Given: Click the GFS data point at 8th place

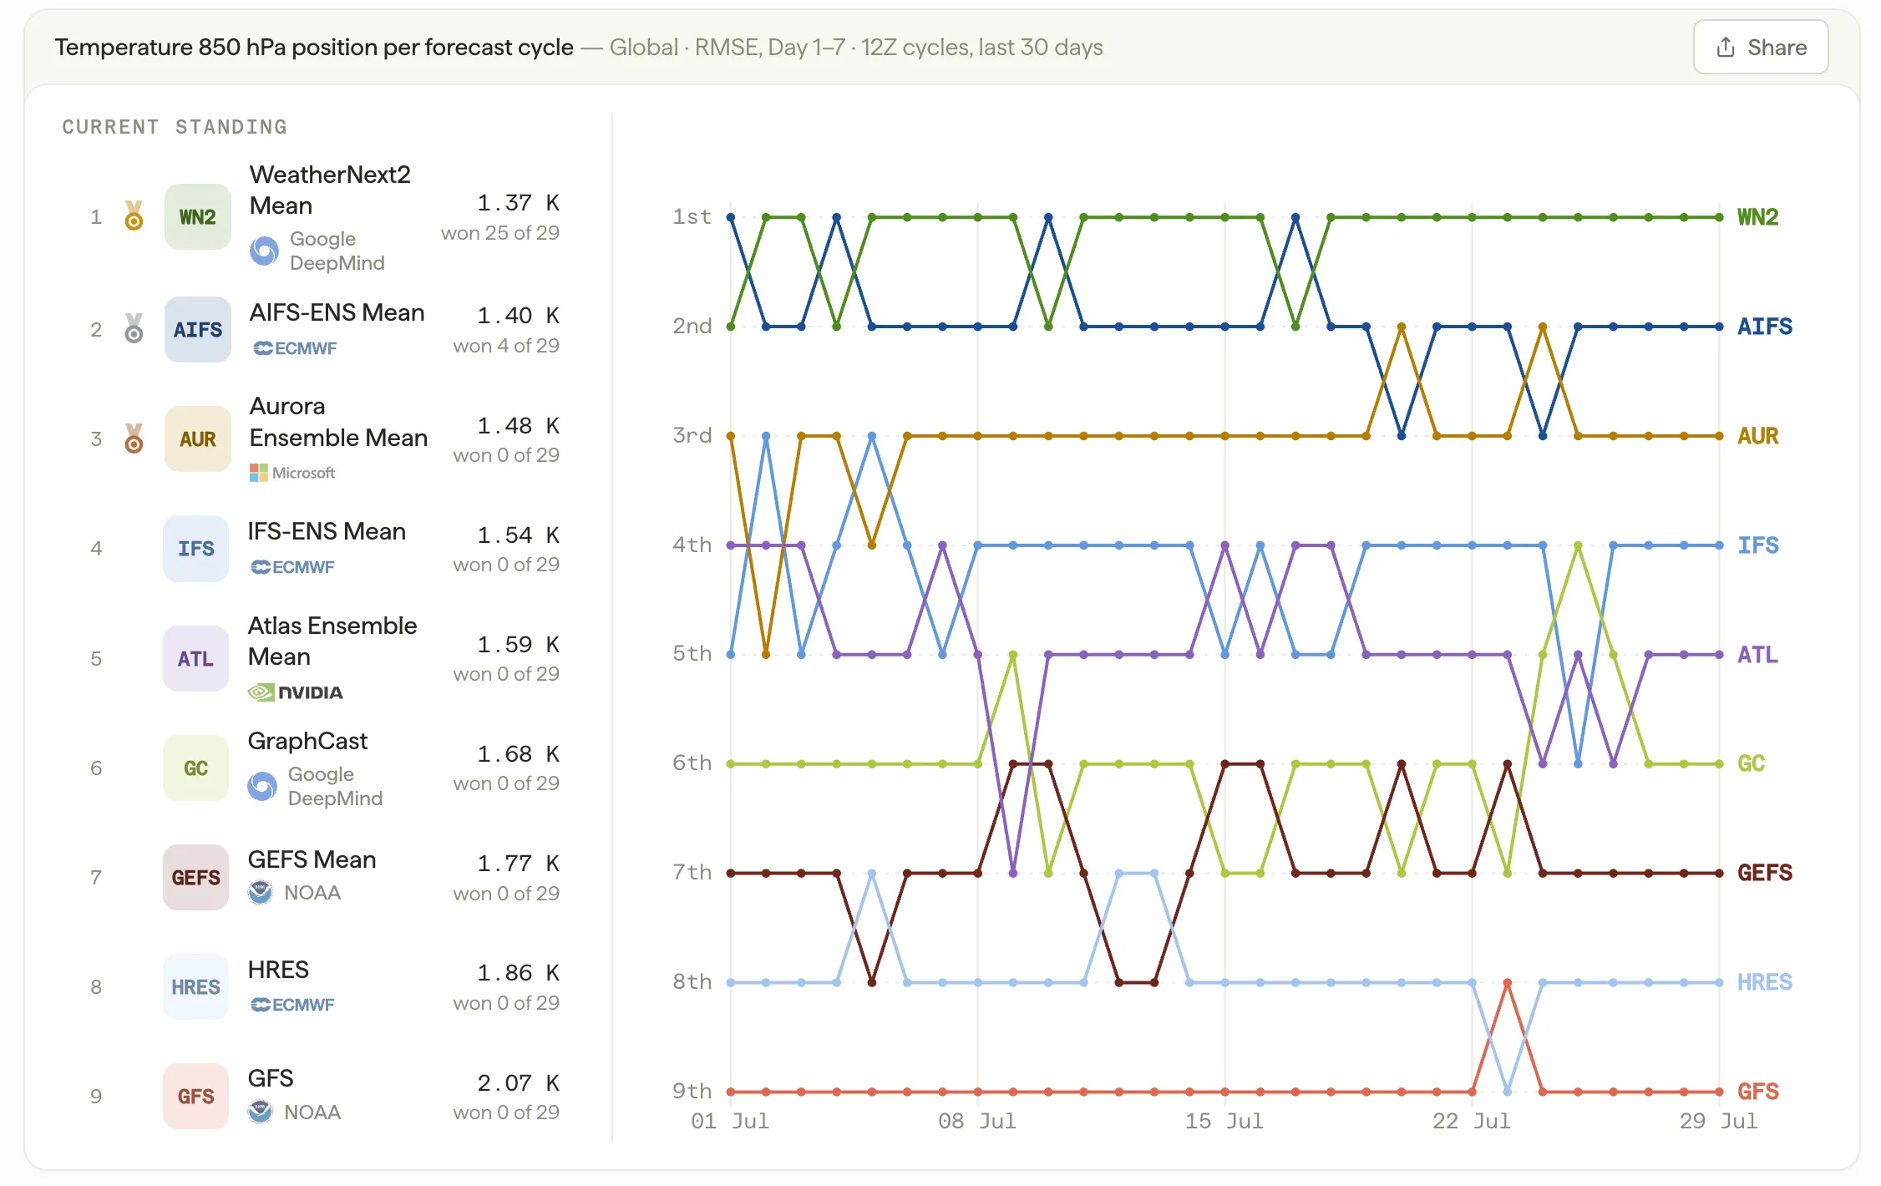Looking at the screenshot, I should [1507, 982].
